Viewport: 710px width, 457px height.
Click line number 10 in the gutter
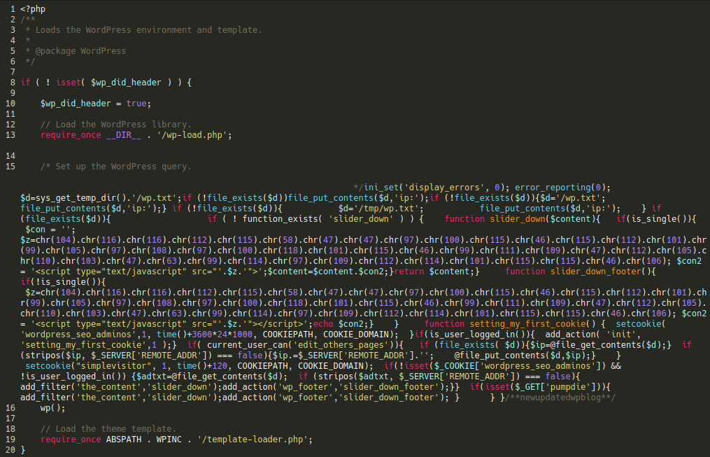coord(10,104)
